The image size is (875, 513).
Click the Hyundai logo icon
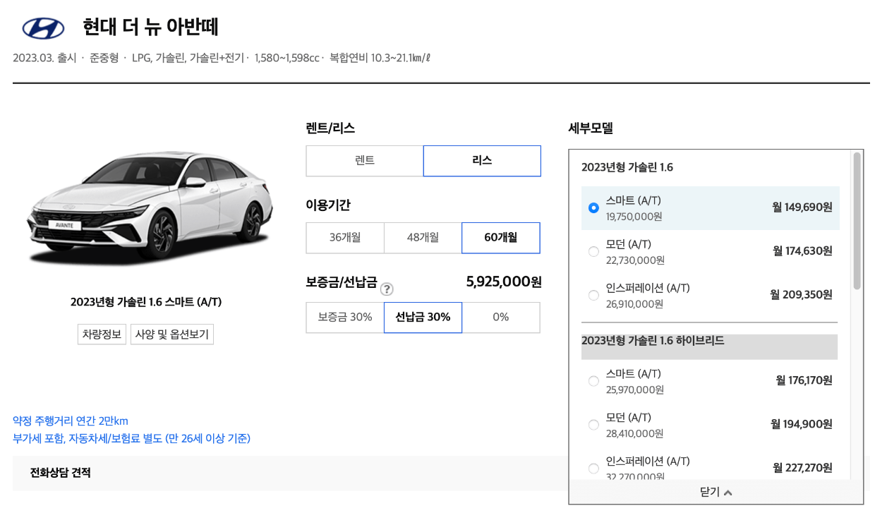click(44, 28)
